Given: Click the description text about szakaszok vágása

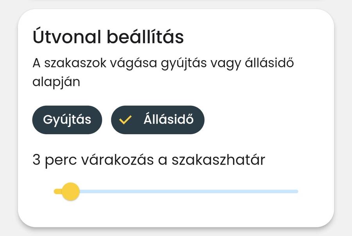Looking at the screenshot, I should [163, 63].
